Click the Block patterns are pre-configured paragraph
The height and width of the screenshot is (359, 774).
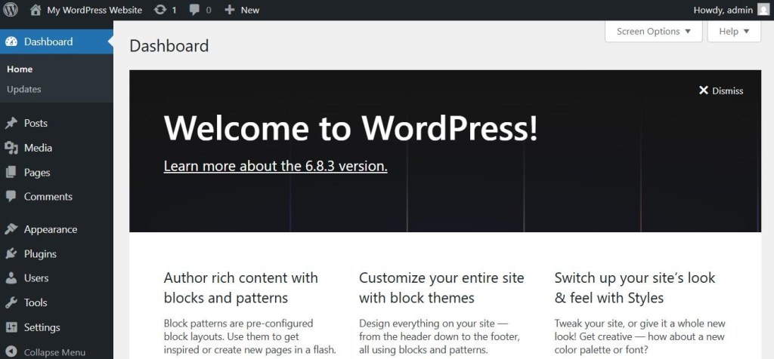pyautogui.click(x=249, y=337)
